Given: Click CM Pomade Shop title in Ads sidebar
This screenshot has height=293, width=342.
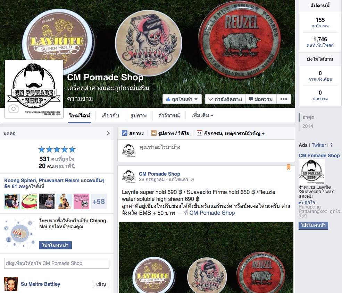Looking at the screenshot, I should tap(319, 156).
